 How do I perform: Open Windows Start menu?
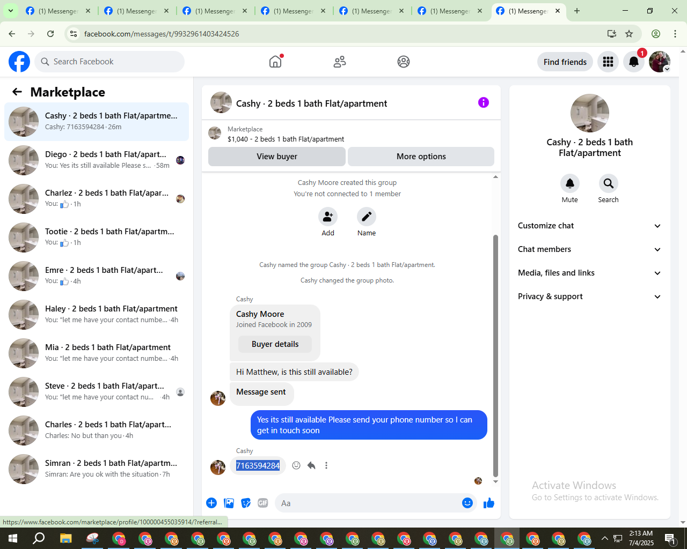(13, 538)
